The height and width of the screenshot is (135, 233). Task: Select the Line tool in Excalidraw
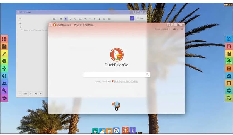point(90,19)
